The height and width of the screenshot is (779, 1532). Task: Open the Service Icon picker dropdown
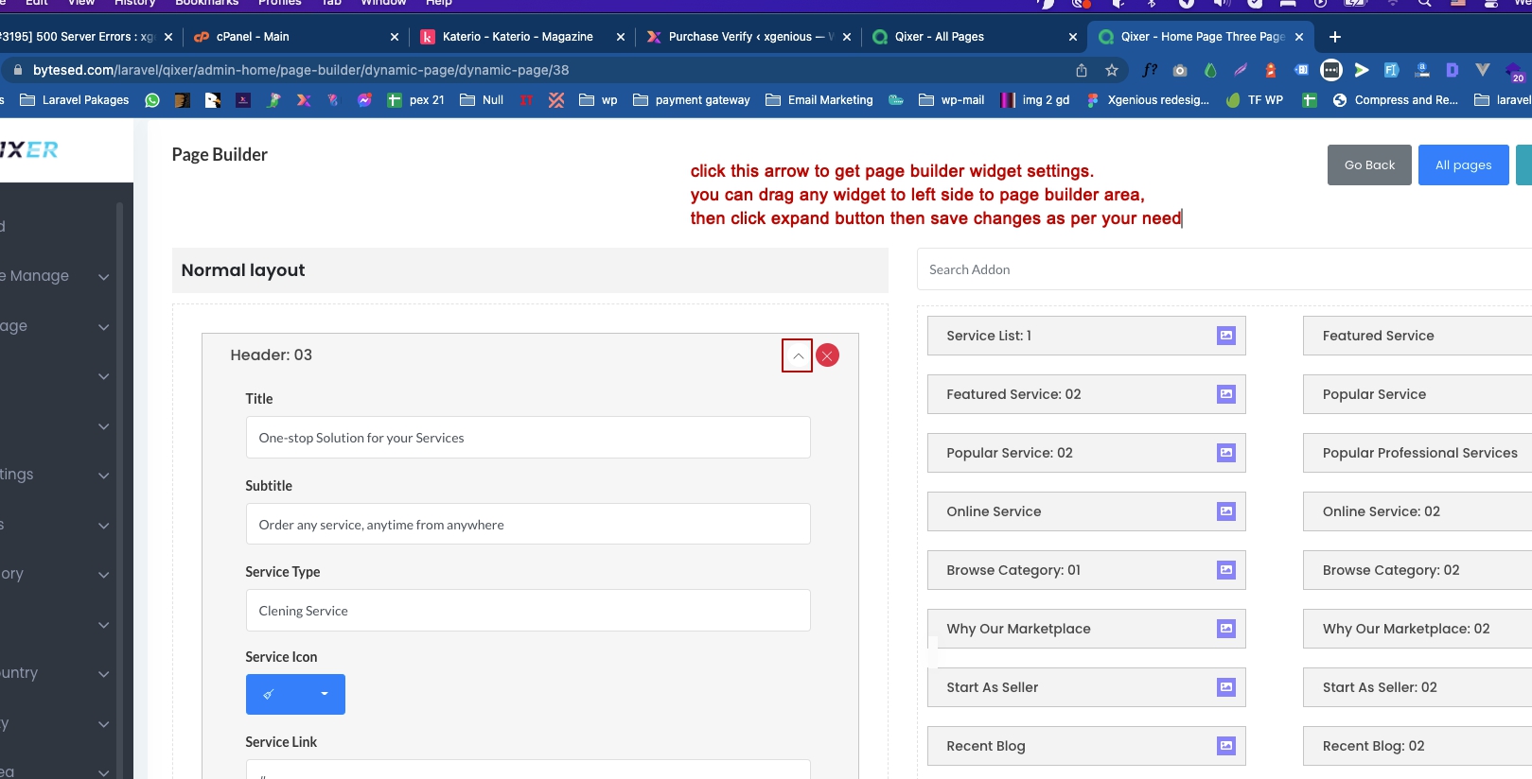pos(295,694)
